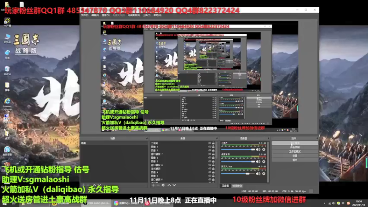Toggle visibility eye of 图像 7 source
The image size is (368, 207).
tap(210, 150)
